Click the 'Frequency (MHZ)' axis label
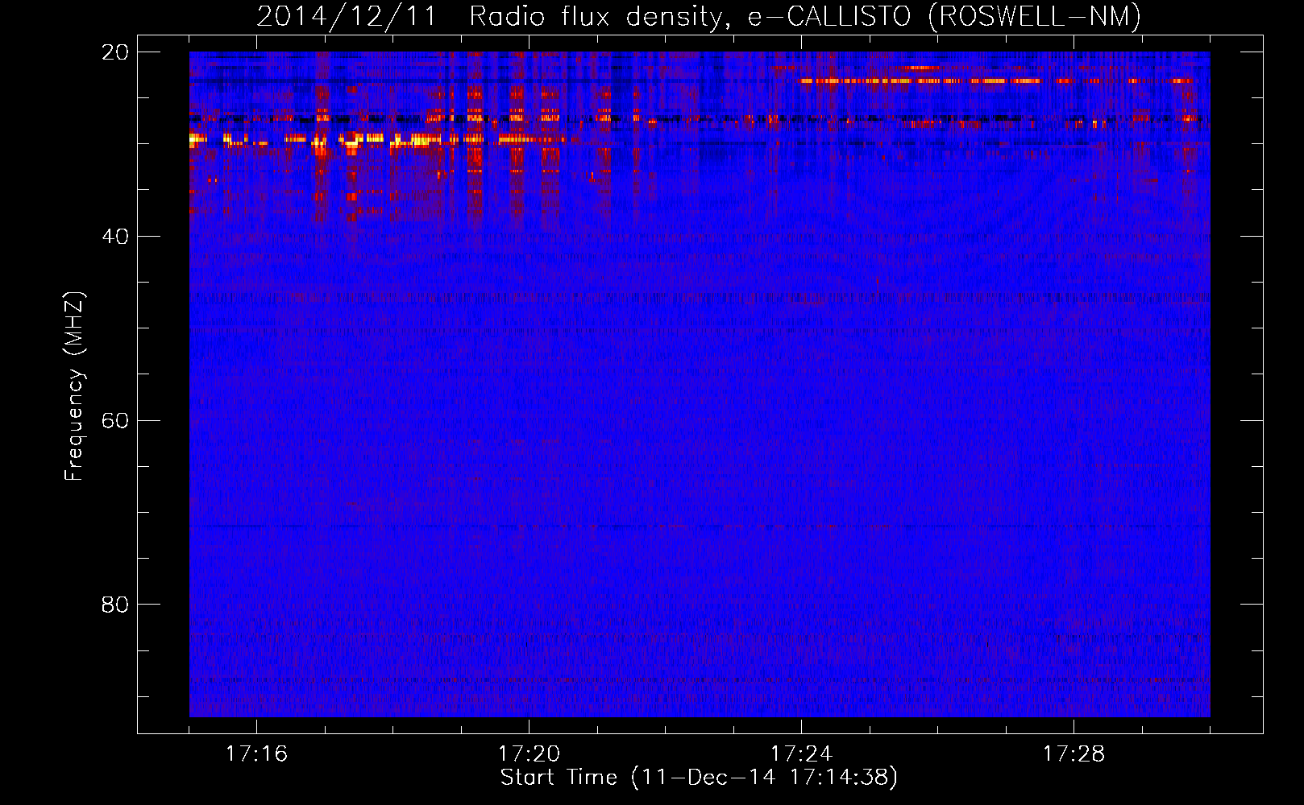The width and height of the screenshot is (1304, 805). (x=74, y=386)
